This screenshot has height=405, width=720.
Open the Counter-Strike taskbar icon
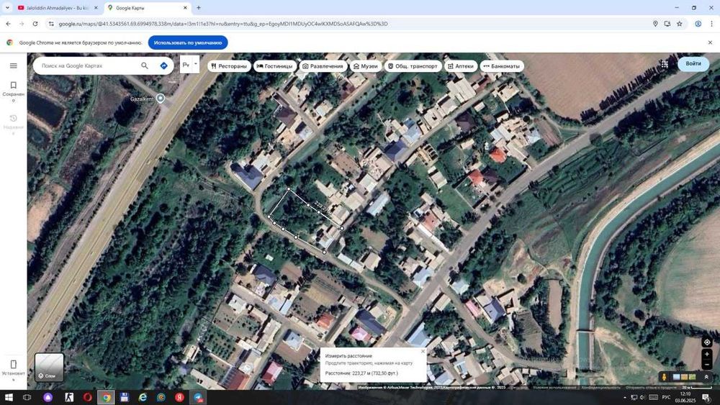69,397
